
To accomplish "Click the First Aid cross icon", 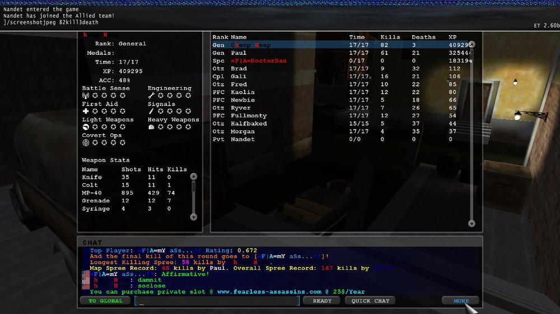I will pos(86,111).
